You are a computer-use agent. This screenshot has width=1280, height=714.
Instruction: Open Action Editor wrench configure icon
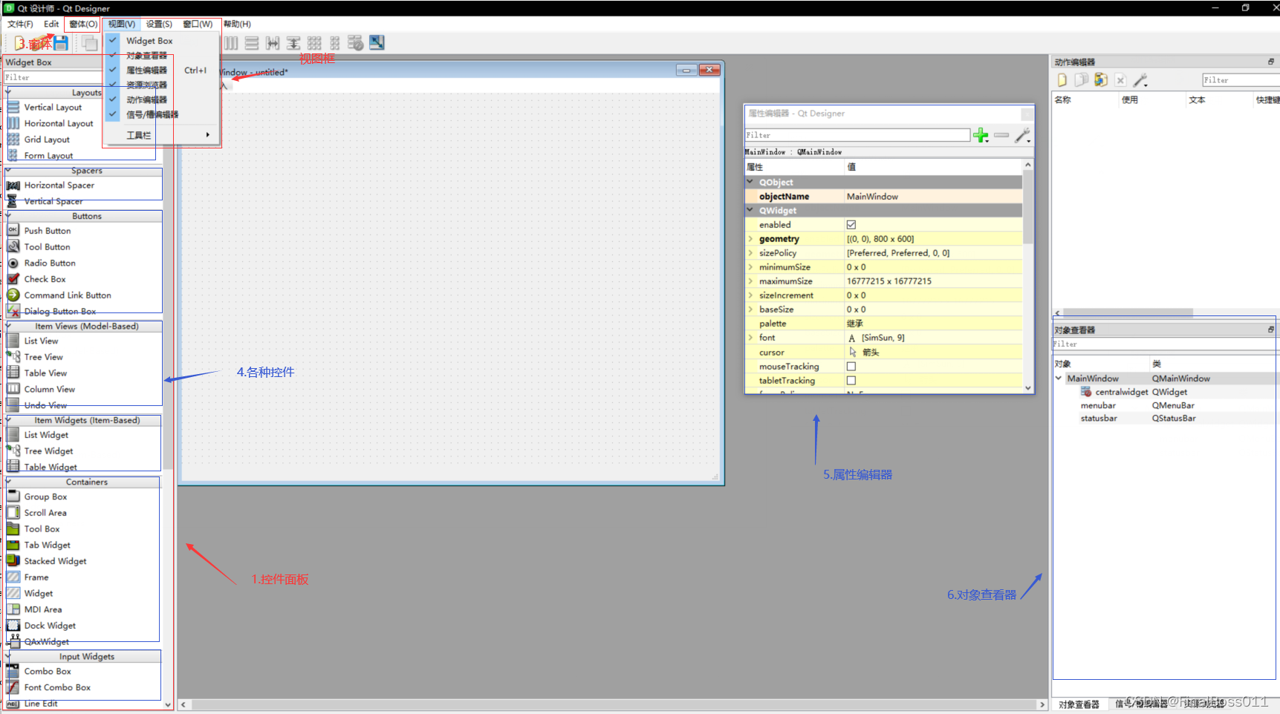pos(1140,80)
